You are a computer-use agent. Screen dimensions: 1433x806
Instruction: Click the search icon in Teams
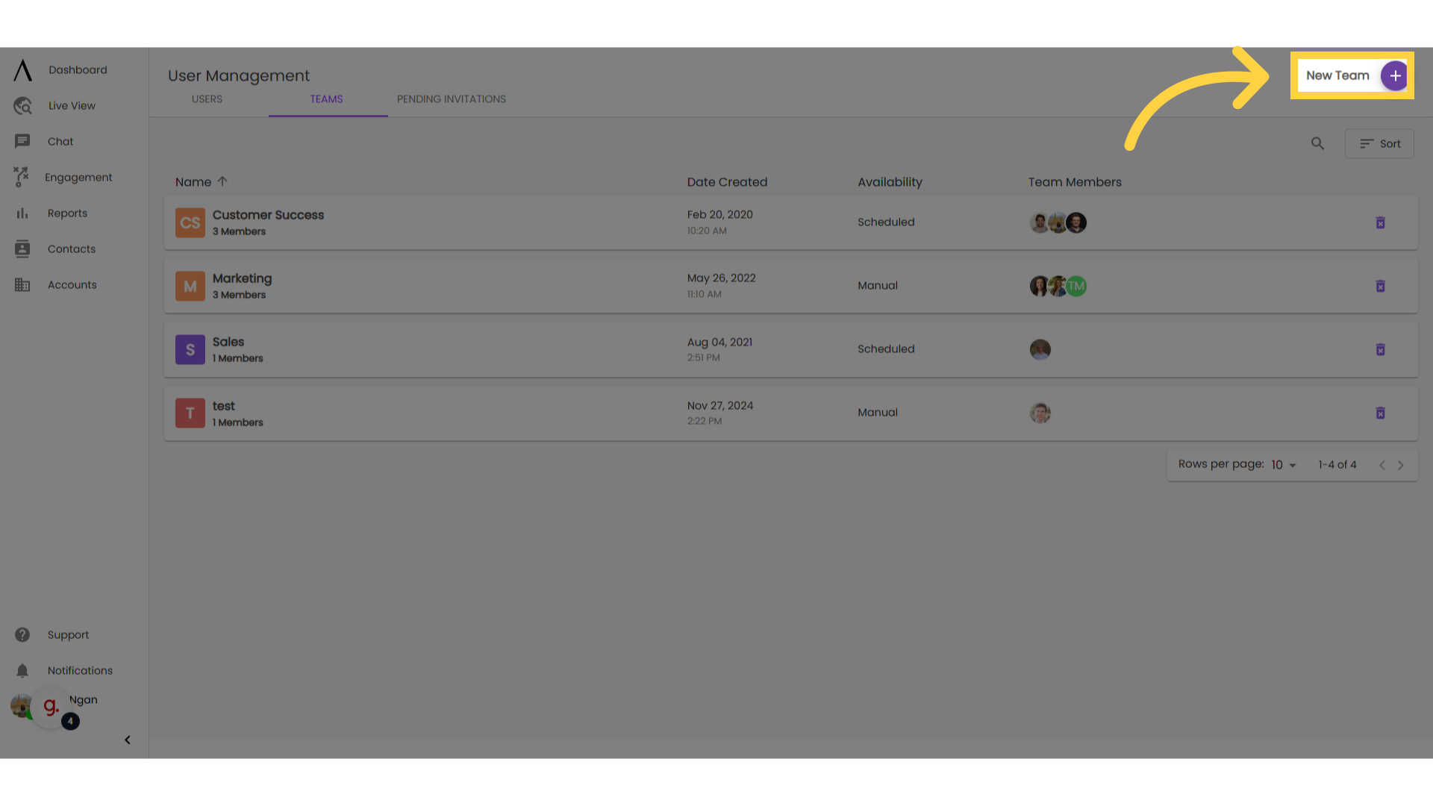pos(1318,144)
